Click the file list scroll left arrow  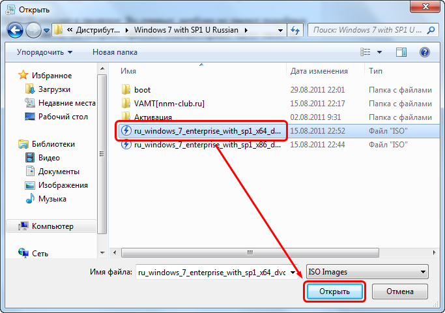pyautogui.click(x=115, y=252)
